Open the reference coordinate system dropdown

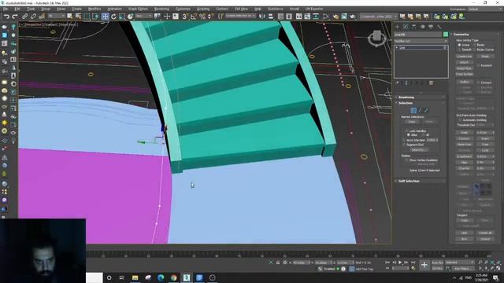coord(143,16)
